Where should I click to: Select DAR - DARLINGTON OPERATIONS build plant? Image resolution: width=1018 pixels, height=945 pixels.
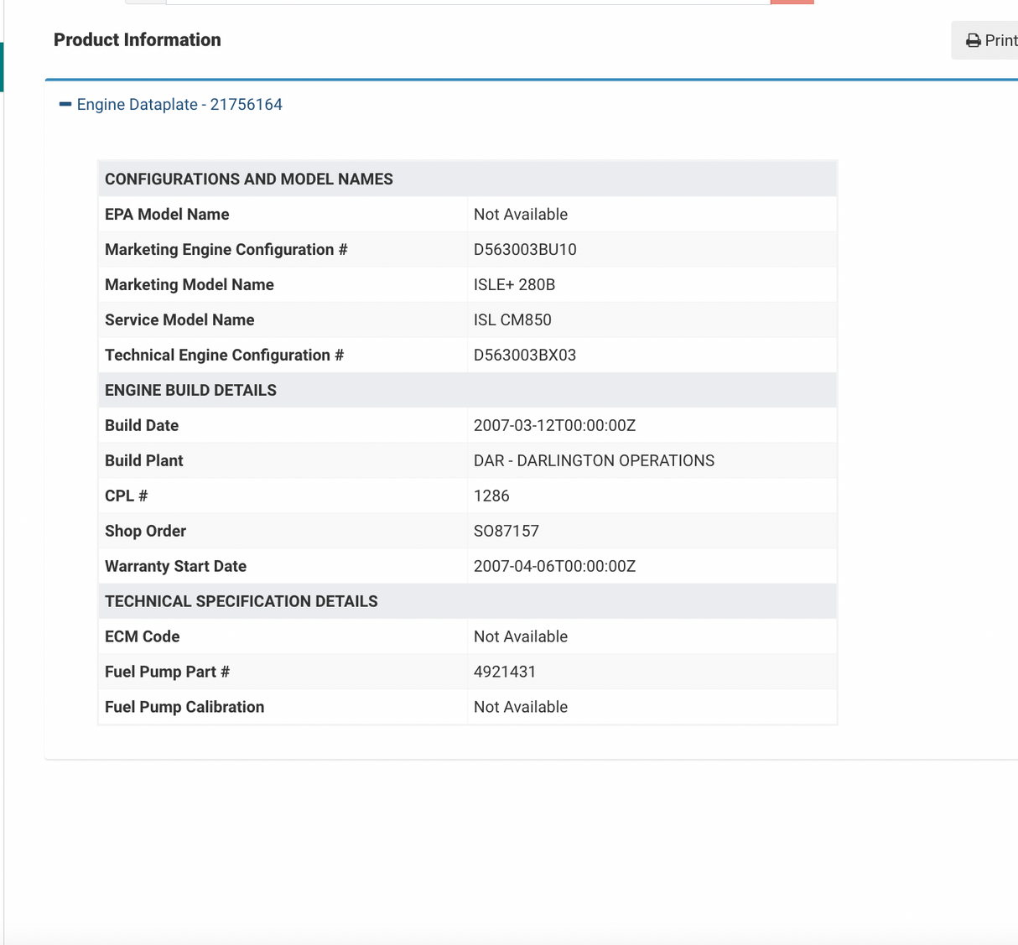click(594, 461)
